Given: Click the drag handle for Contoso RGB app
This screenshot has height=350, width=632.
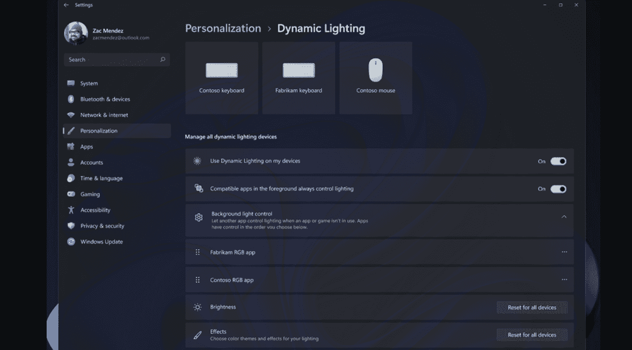Looking at the screenshot, I should coord(198,280).
